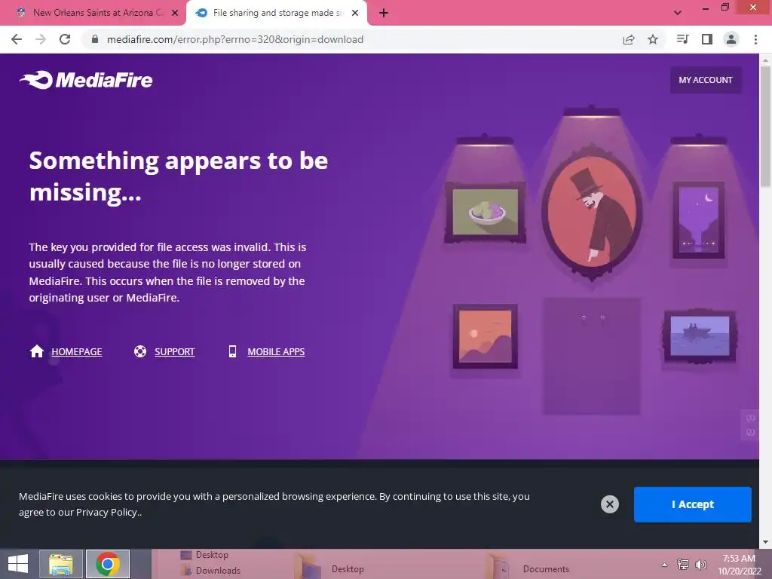Click the Chrome taskbar icon
The width and height of the screenshot is (772, 579).
[108, 564]
